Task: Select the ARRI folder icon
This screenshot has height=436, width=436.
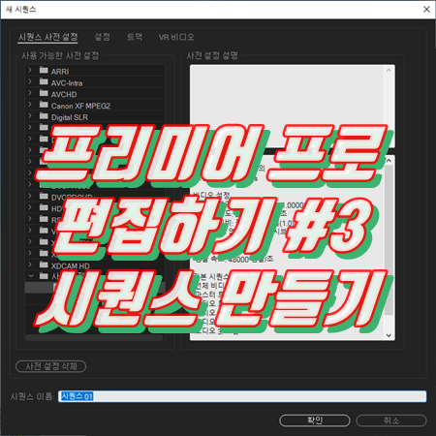Action: point(44,70)
